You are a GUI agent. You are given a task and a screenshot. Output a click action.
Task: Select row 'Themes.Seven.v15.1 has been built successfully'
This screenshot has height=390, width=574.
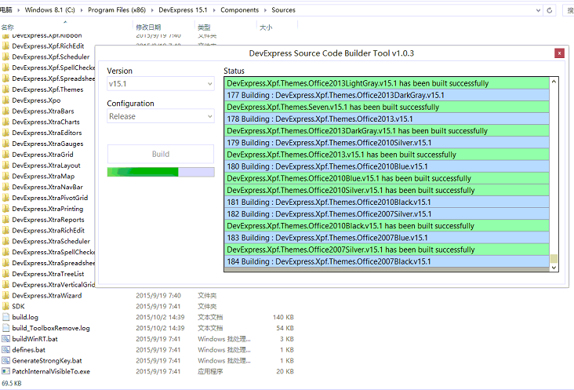point(387,107)
